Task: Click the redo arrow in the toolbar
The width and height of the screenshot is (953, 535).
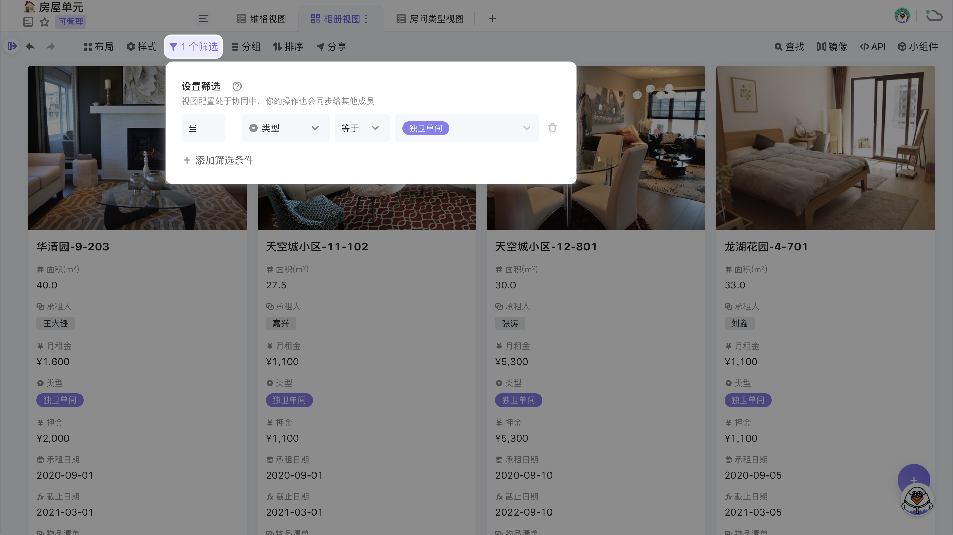Action: click(51, 47)
